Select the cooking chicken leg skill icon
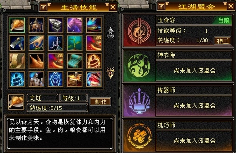Screen dimensions: 236x153 (x=17, y=25)
